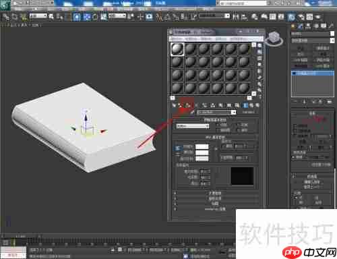337x259 pixels.
Task: Toggle sample slot Background pattern
Action: [x=259, y=58]
